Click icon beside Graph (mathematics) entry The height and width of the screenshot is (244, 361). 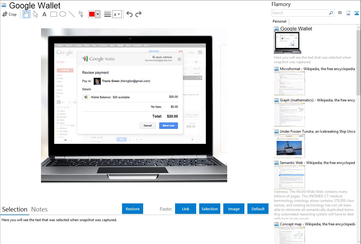pyautogui.click(x=276, y=100)
